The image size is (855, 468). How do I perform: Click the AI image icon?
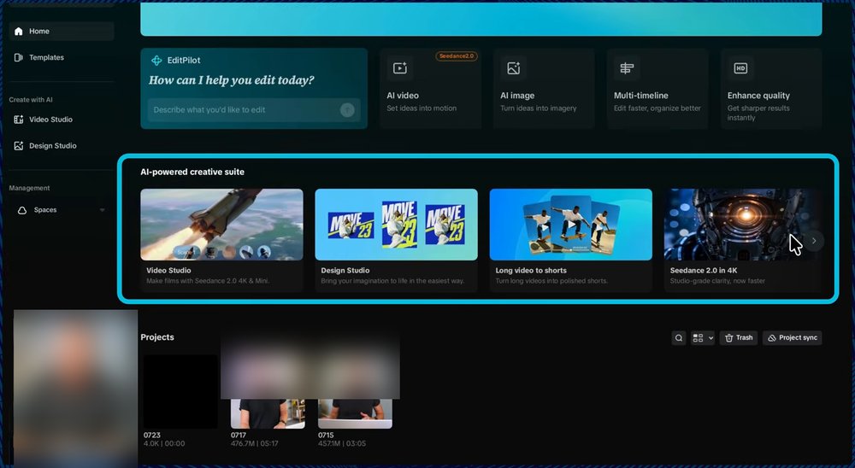tap(514, 68)
